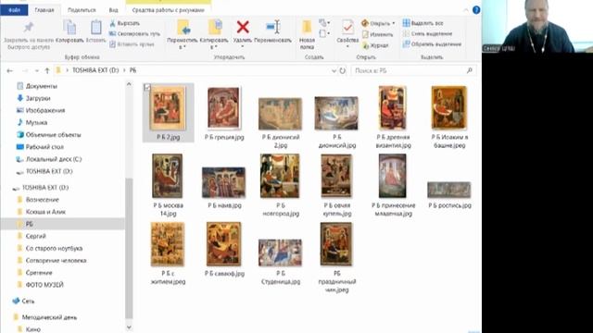593x333 pixels.
Task: Open ФОТО МУЗЕЙ folder in tree
Action: (41, 285)
